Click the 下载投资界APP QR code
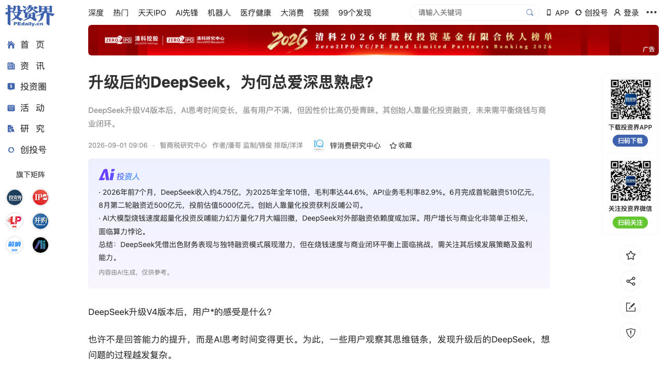The image size is (664, 373). [630, 99]
